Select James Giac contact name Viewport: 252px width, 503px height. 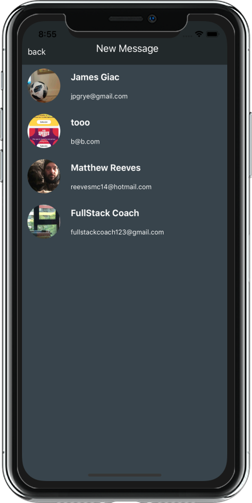pyautogui.click(x=95, y=77)
